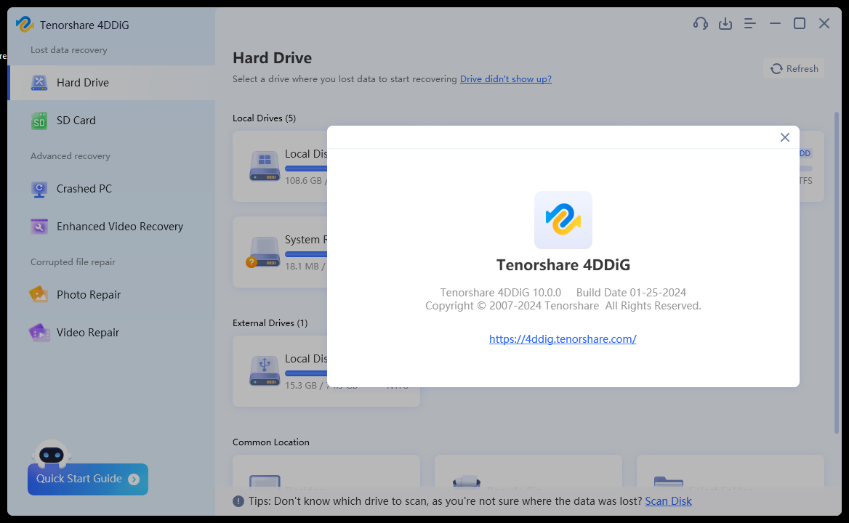Click the robot mascot above Quick Start Guide
This screenshot has width=849, height=523.
[x=52, y=453]
